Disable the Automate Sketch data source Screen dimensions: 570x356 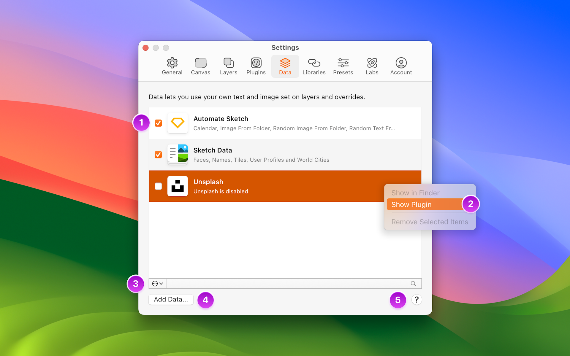pyautogui.click(x=158, y=123)
